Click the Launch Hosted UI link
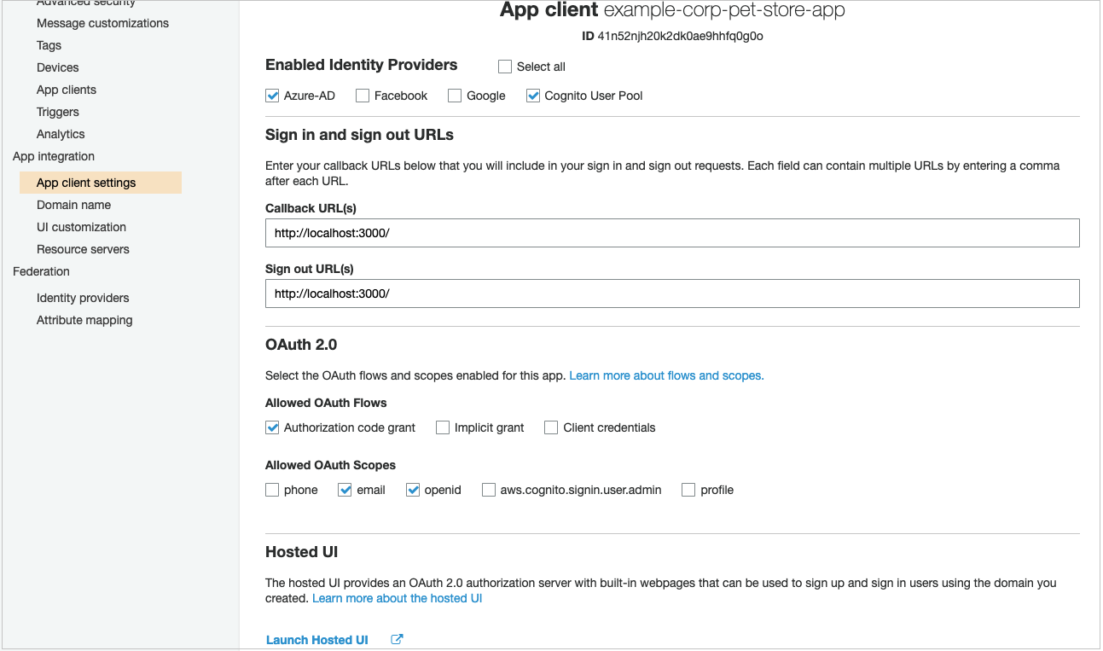This screenshot has height=651, width=1103. (316, 639)
